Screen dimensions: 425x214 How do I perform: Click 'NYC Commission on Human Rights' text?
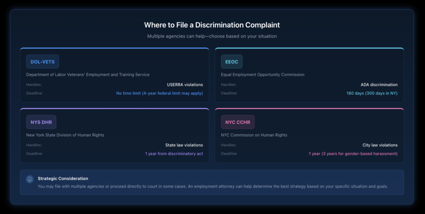(x=254, y=135)
